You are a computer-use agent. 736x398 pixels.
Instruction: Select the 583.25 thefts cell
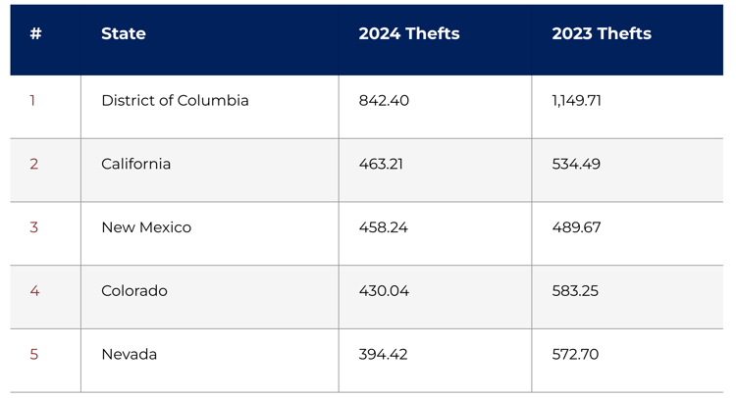pos(575,291)
